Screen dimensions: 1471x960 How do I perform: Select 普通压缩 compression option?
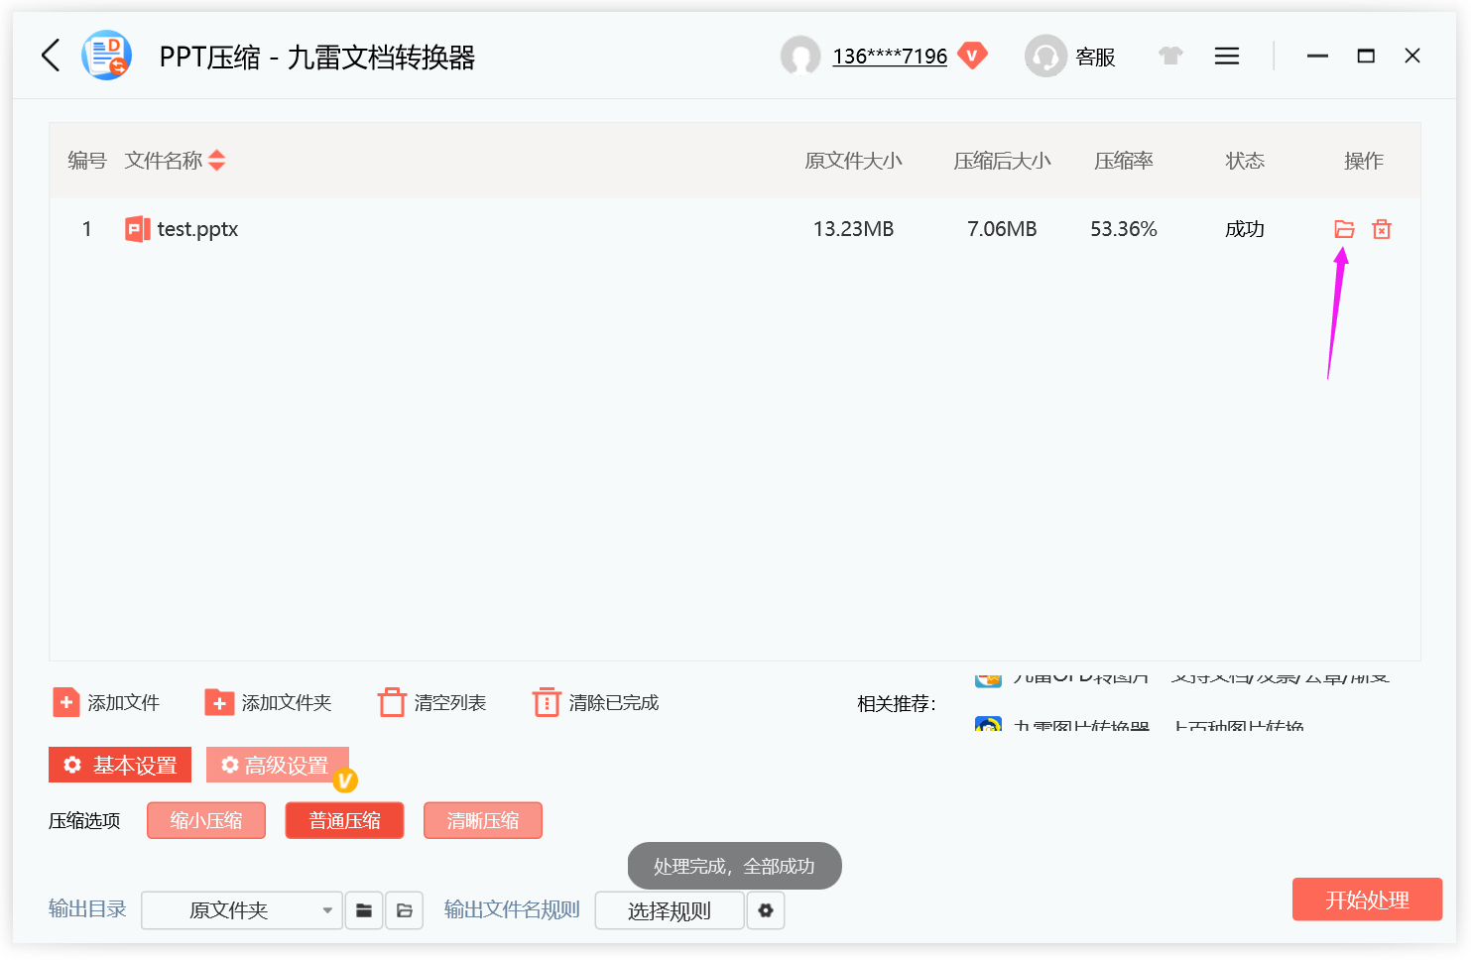tap(344, 820)
